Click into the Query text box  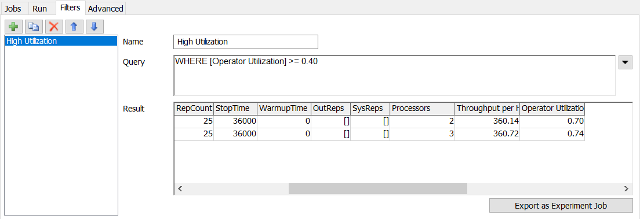pos(394,75)
